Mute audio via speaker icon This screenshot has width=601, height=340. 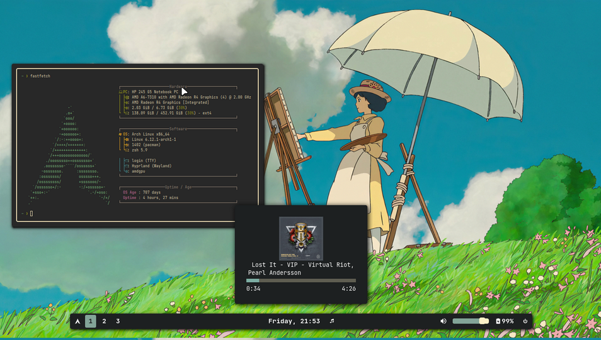(444, 321)
